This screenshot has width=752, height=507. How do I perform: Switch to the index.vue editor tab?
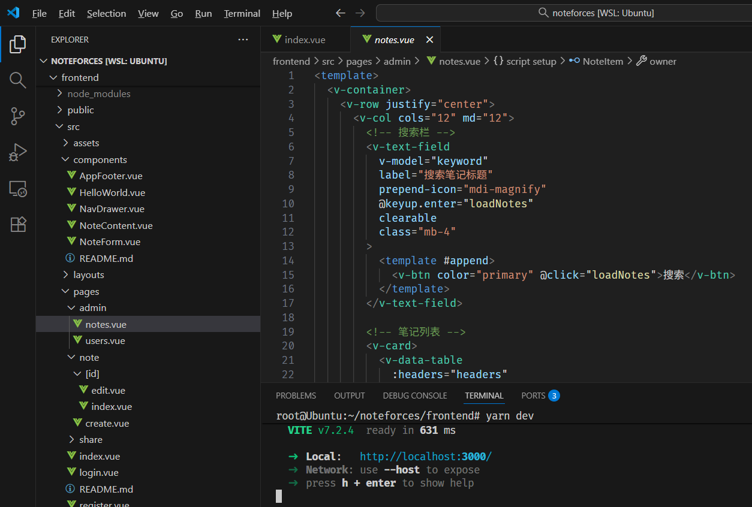coord(305,40)
